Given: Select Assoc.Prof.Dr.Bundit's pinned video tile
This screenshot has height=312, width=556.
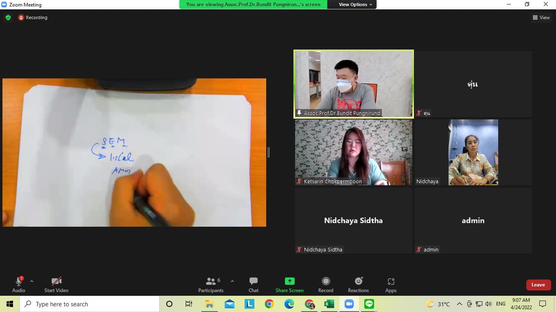Looking at the screenshot, I should [353, 84].
